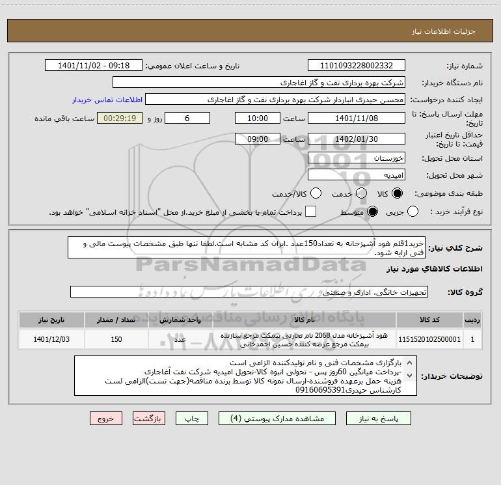Toggle the اسناد خزانه اسلامی payment checkbox
The width and height of the screenshot is (501, 485).
click(310, 212)
